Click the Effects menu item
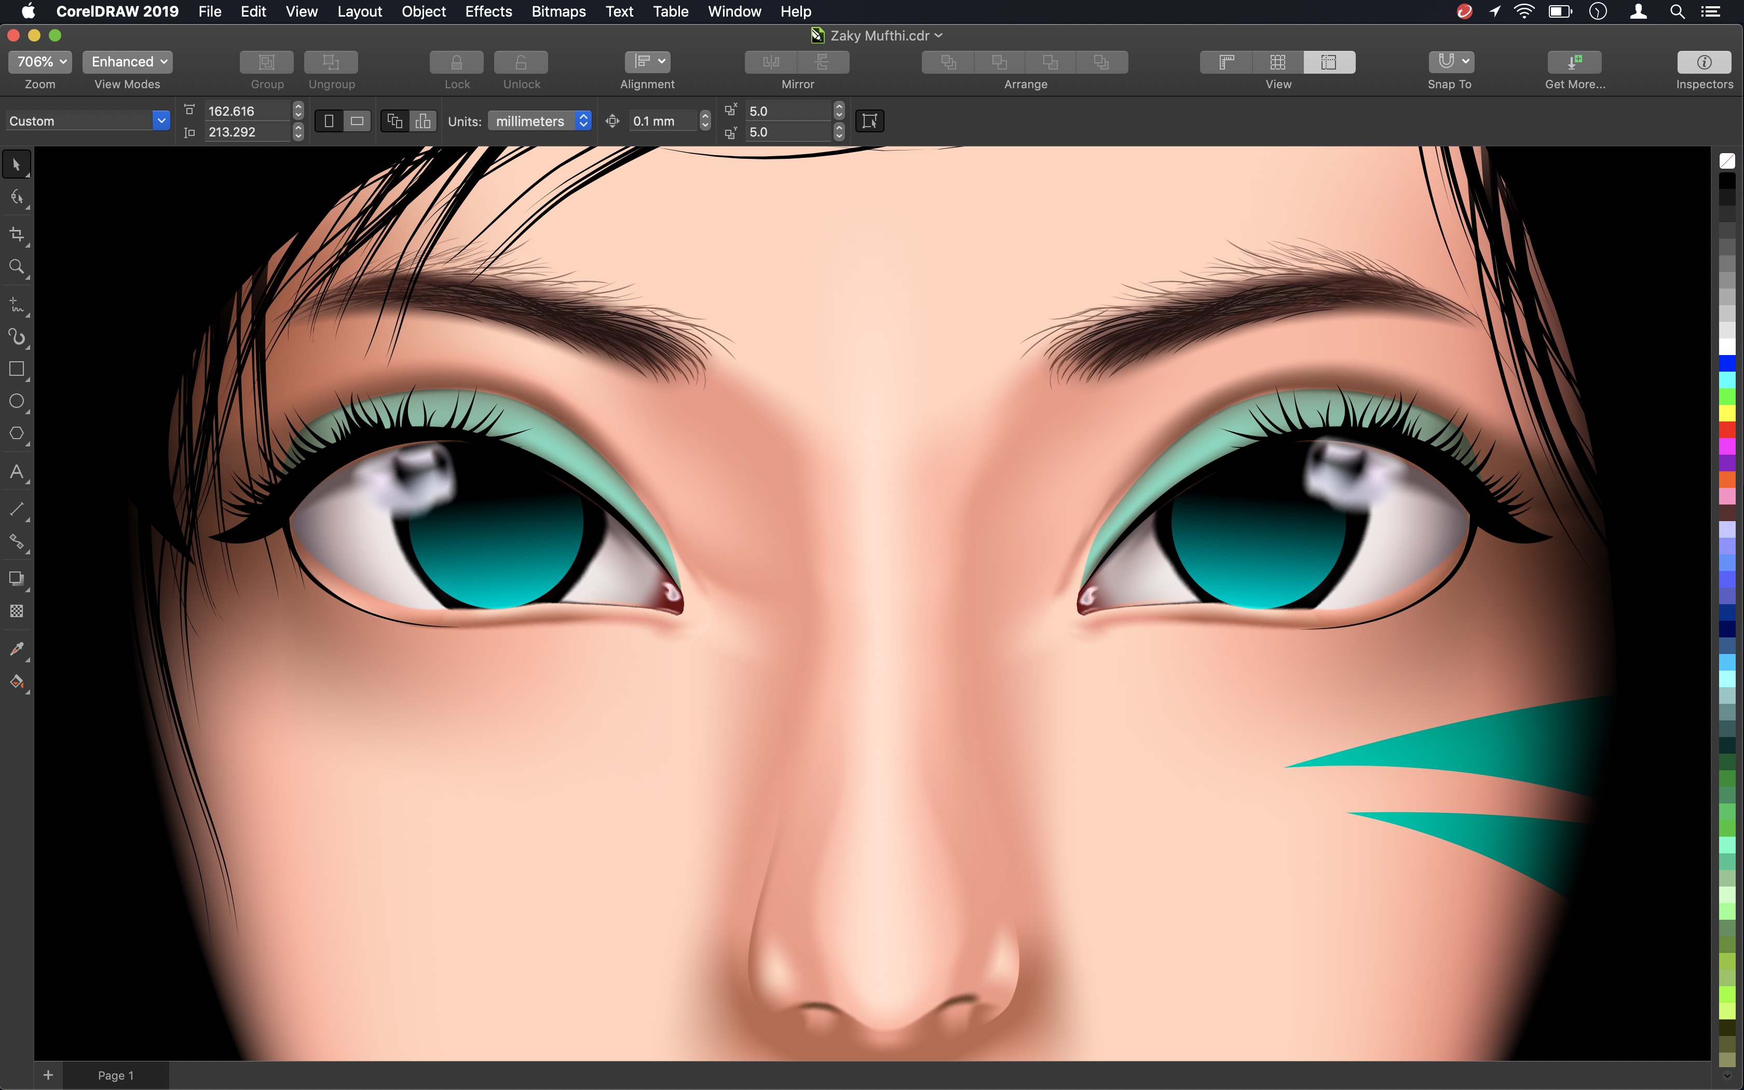The height and width of the screenshot is (1090, 1744). click(487, 11)
